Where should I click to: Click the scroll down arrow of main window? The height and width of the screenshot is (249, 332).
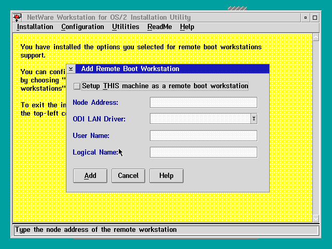pyautogui.click(x=316, y=218)
